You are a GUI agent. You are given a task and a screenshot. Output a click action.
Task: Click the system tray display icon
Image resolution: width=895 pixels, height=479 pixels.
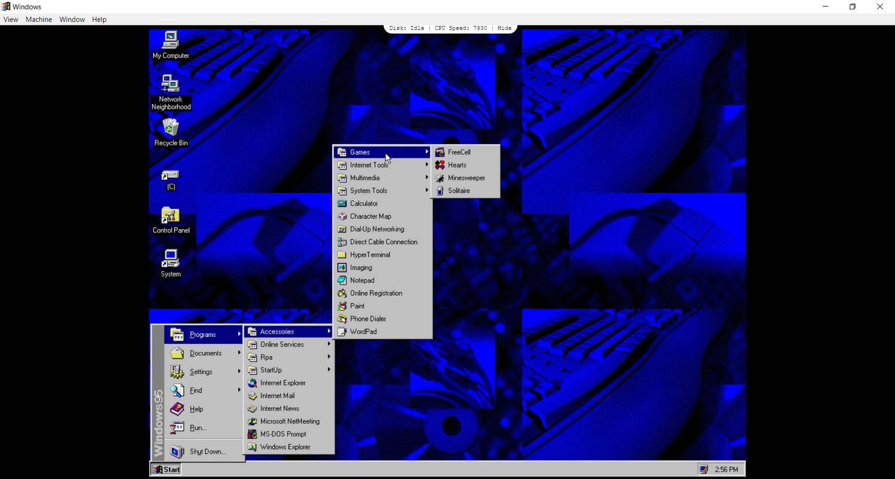click(x=704, y=469)
